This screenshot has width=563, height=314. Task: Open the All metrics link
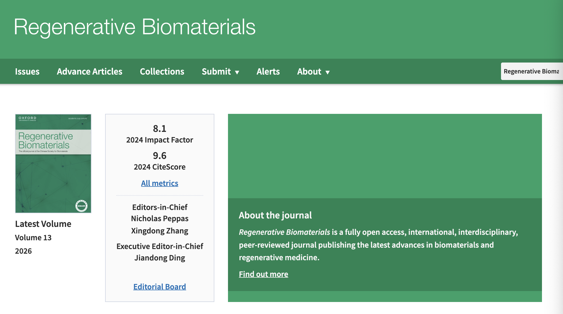click(159, 183)
